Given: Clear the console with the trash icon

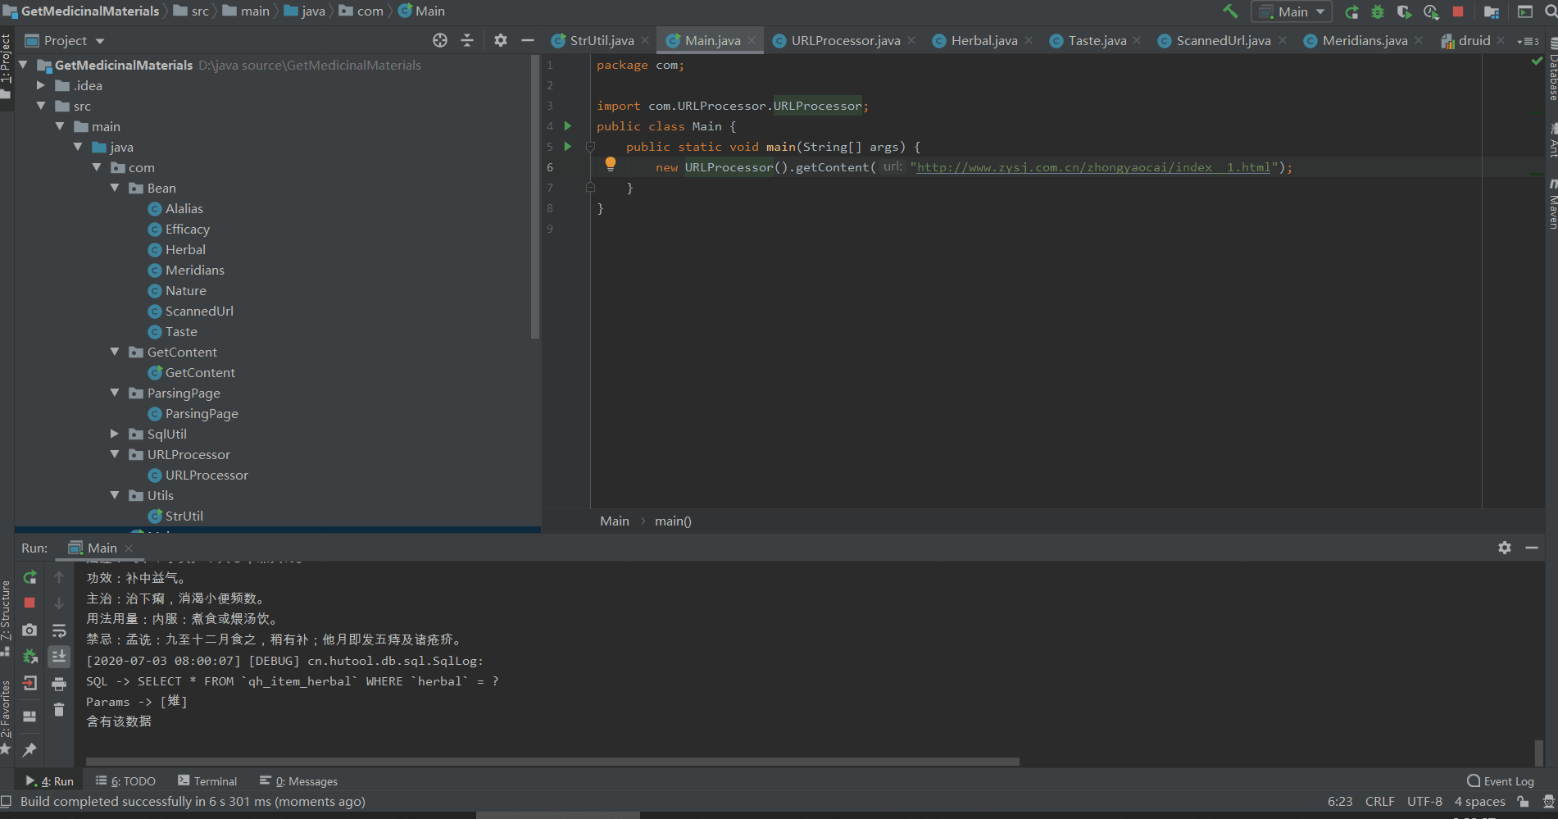Looking at the screenshot, I should click(x=59, y=710).
